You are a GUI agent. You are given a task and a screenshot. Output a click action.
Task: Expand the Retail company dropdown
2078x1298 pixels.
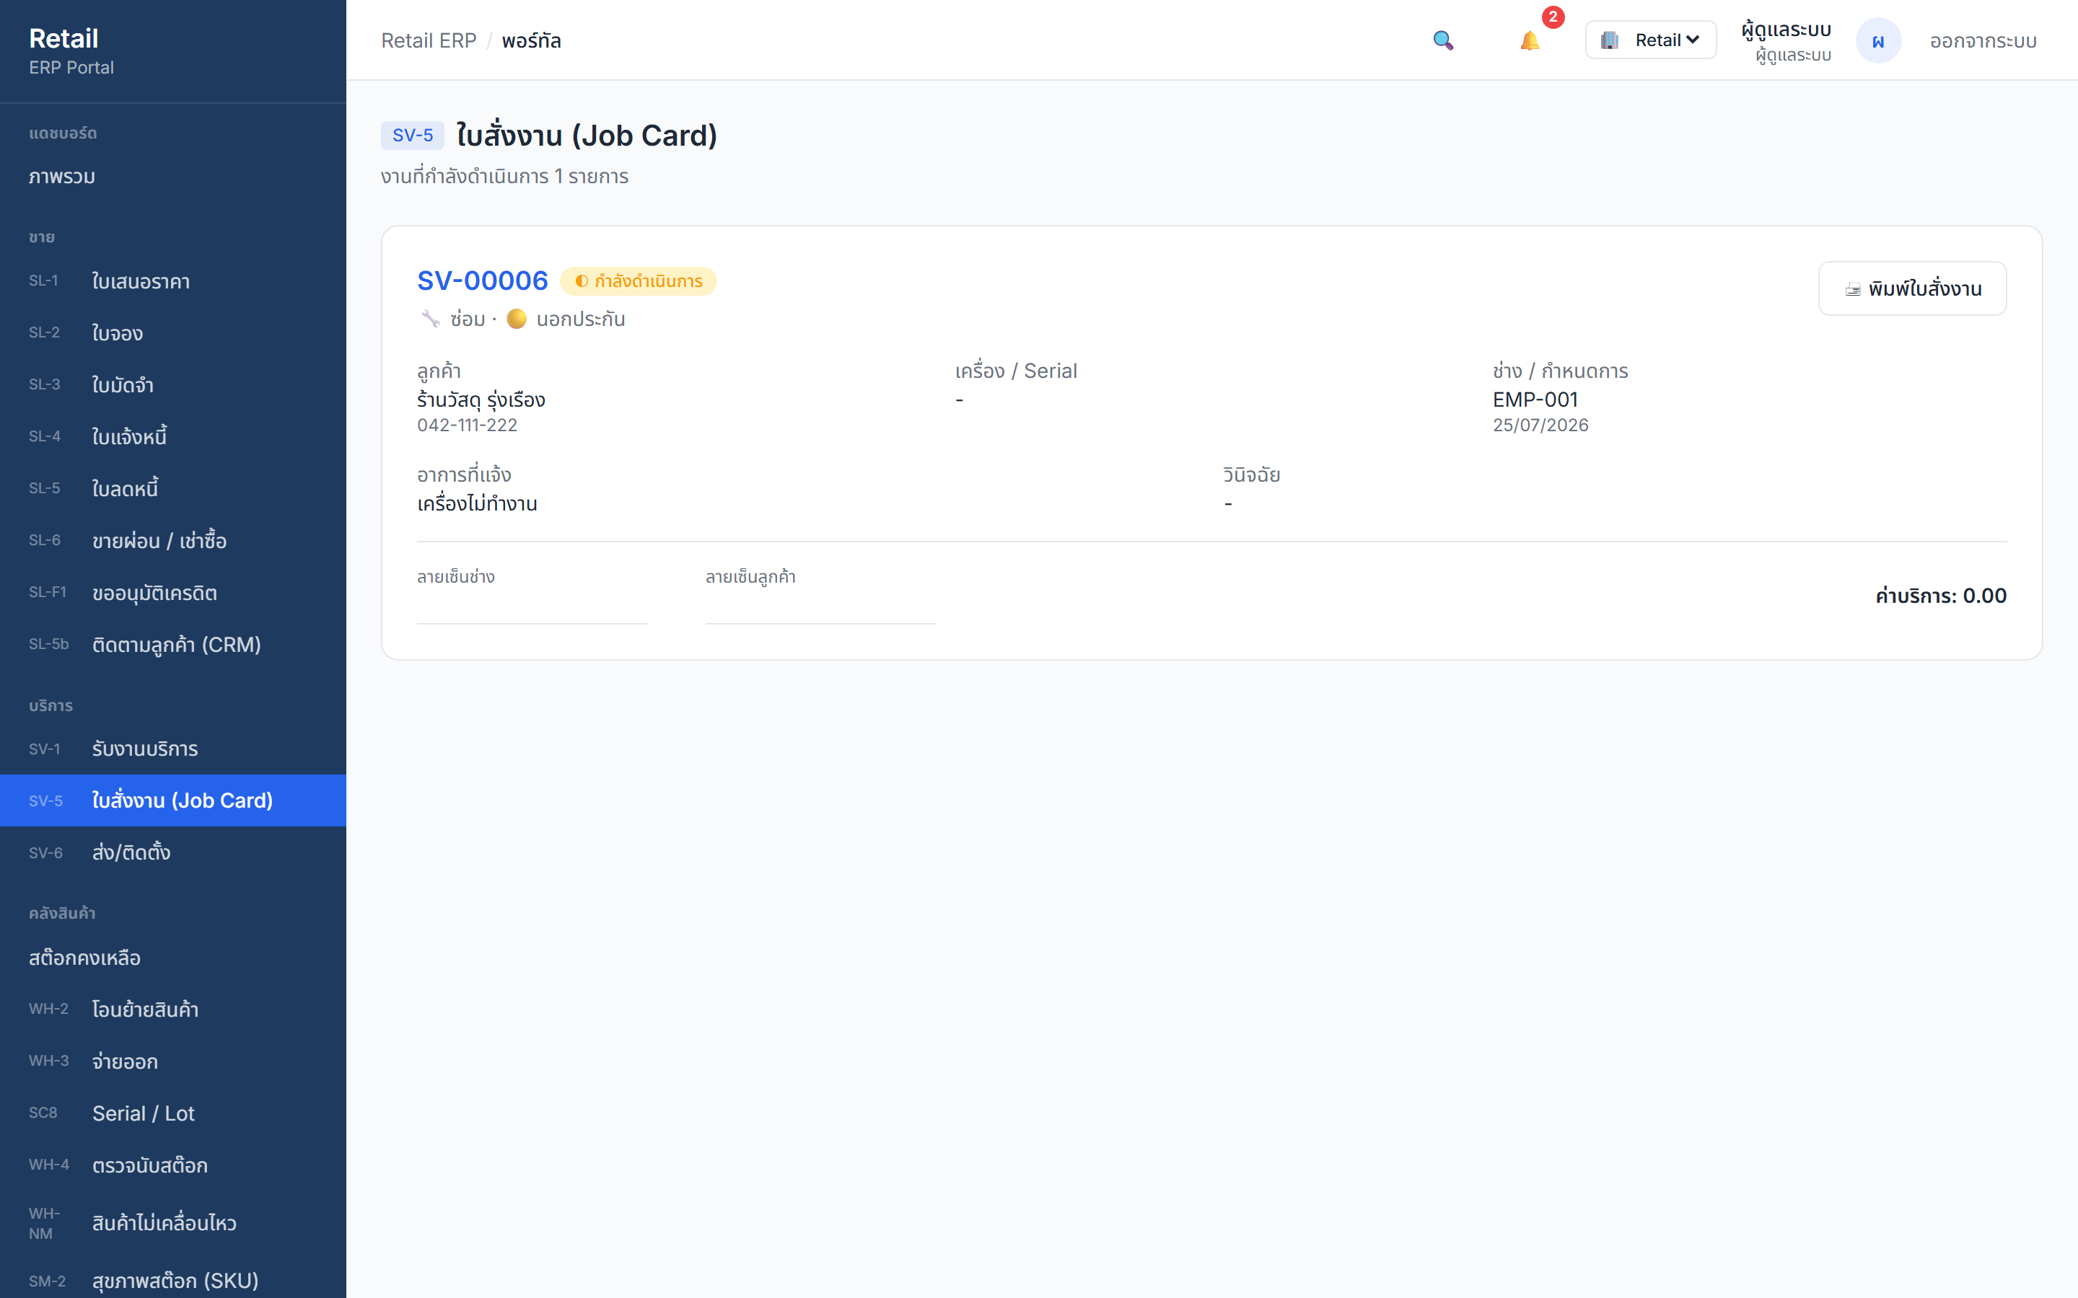1650,40
